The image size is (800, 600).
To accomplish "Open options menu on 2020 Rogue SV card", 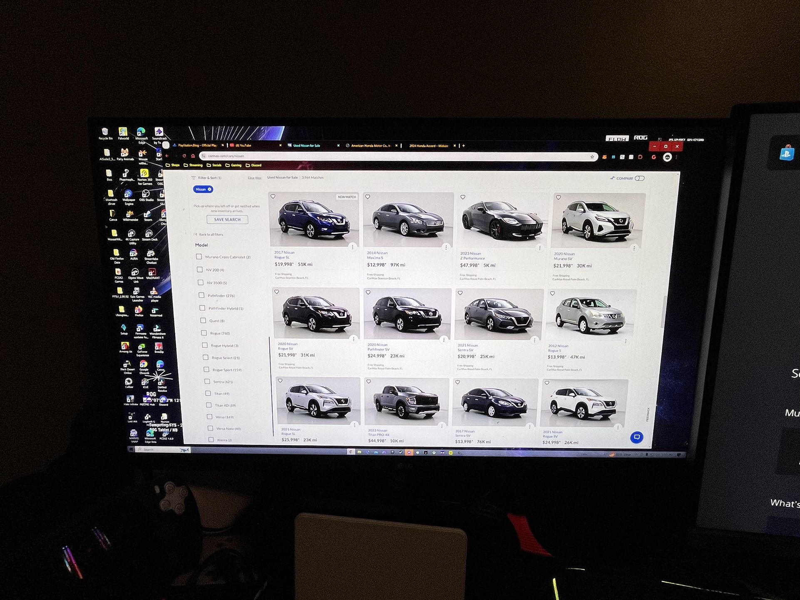I will point(354,339).
